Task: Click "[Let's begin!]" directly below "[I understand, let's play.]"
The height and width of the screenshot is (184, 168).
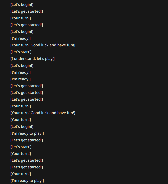Action: click(22, 66)
